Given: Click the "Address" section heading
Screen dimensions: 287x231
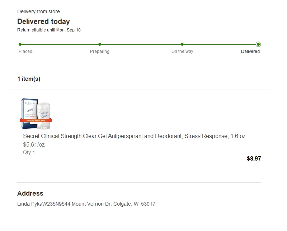Looking at the screenshot, I should tap(30, 193).
